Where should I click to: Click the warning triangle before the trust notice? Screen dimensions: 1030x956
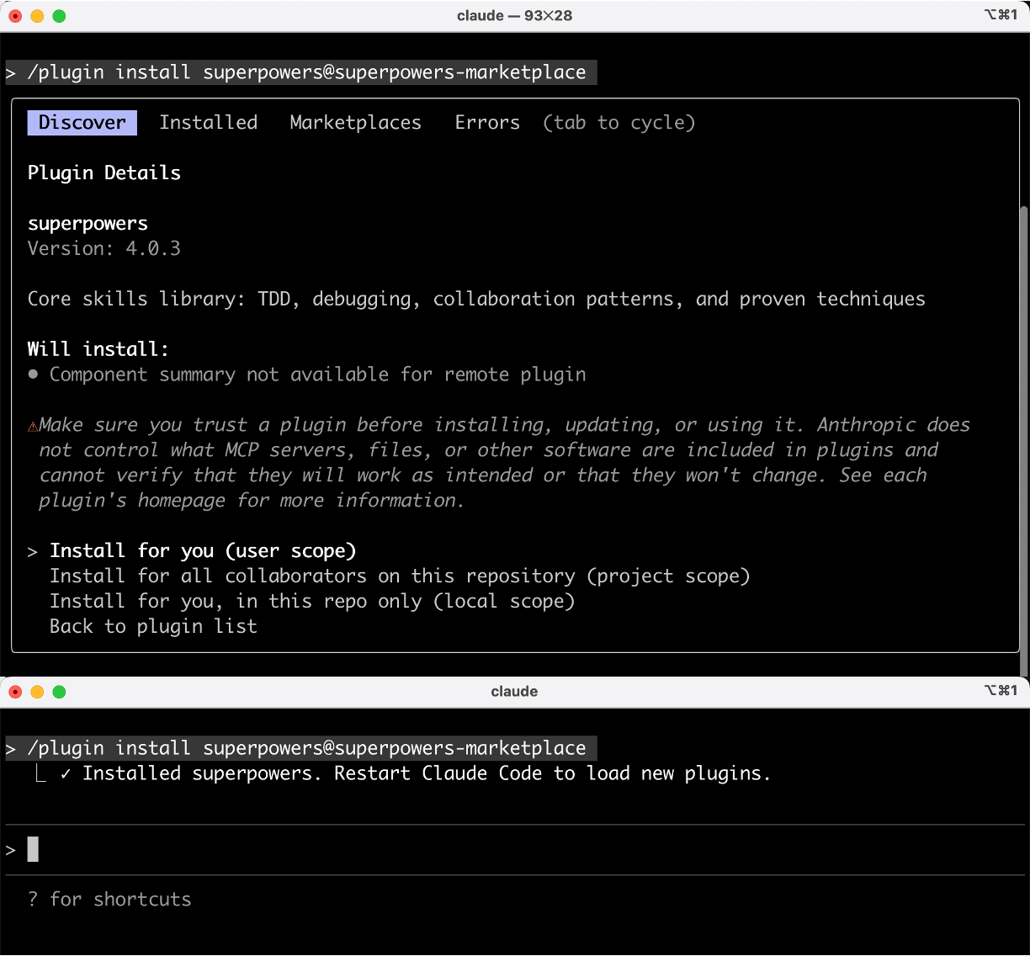tap(33, 427)
